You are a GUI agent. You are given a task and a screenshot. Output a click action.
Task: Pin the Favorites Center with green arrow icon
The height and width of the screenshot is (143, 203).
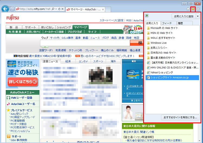click(147, 16)
